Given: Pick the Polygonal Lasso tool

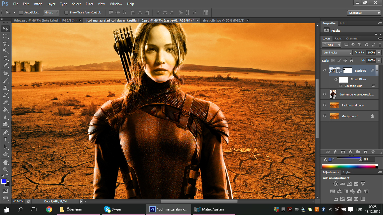Looking at the screenshot, I should 5,43.
